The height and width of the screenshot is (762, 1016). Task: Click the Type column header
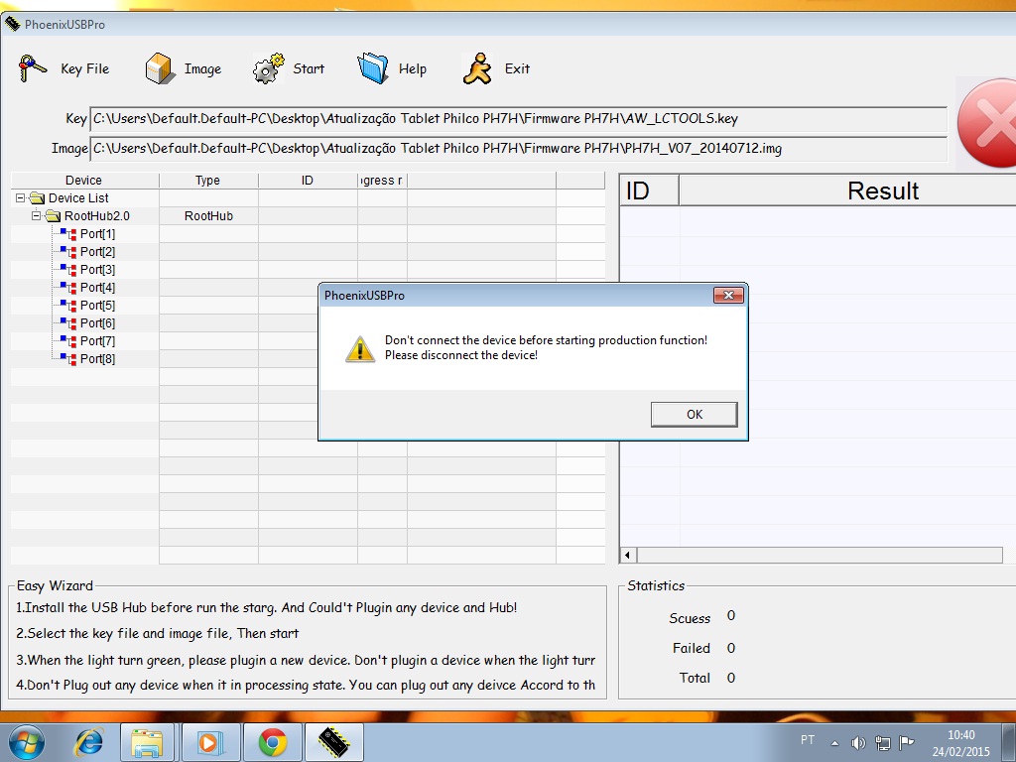pos(208,181)
